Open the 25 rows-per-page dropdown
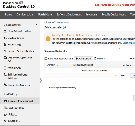The width and height of the screenshot is (135, 126). click(x=133, y=76)
